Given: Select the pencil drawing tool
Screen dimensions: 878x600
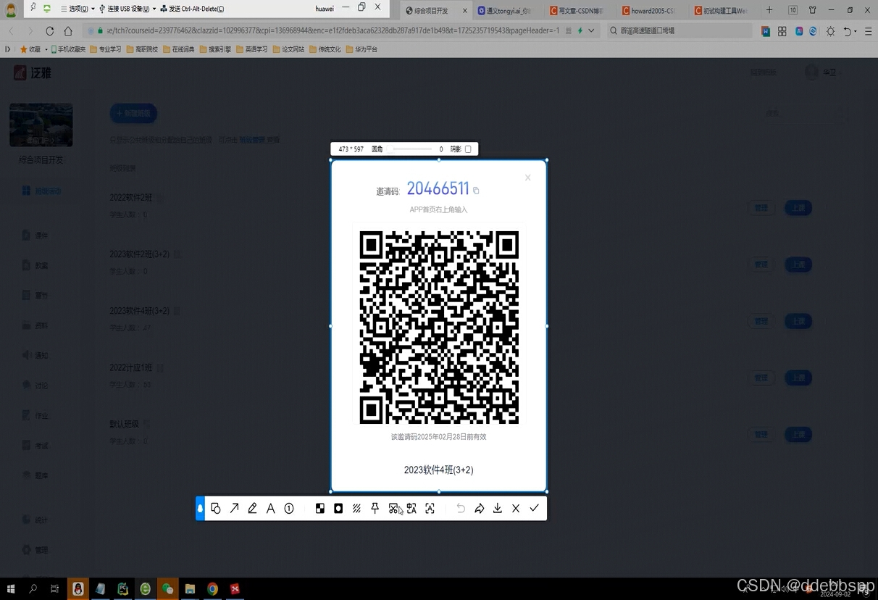Looking at the screenshot, I should pos(252,509).
